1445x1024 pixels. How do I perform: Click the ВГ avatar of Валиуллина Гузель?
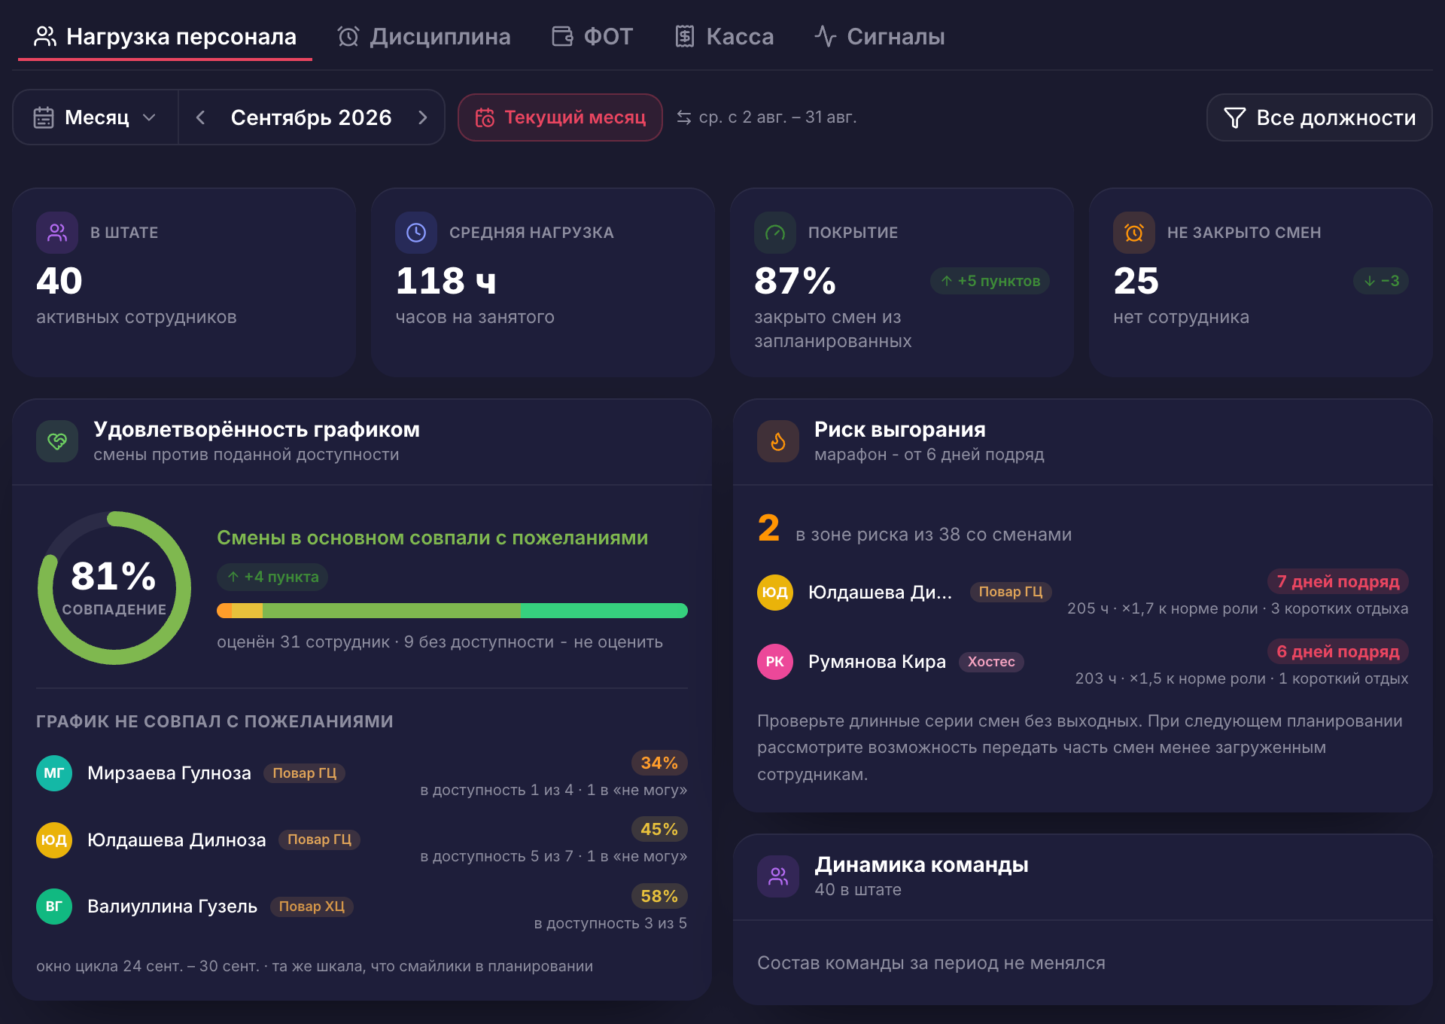pyautogui.click(x=54, y=907)
